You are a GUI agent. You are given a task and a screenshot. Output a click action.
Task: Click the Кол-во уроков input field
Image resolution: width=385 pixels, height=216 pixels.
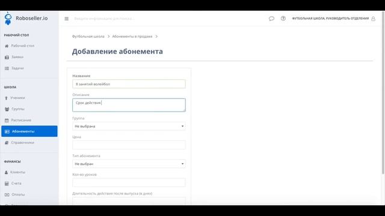[x=129, y=182]
